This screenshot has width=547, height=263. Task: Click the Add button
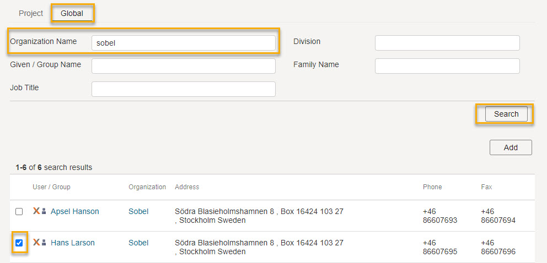coord(511,147)
